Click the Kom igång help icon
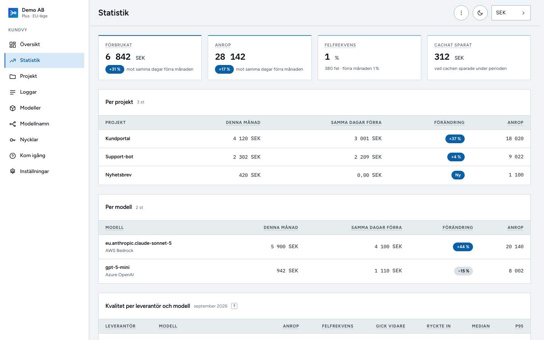The width and height of the screenshot is (544, 340). [13, 156]
